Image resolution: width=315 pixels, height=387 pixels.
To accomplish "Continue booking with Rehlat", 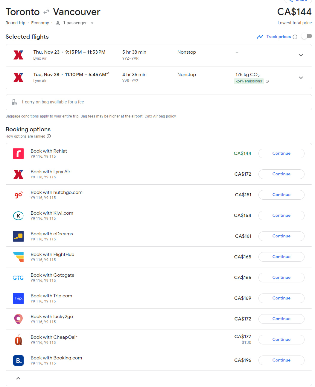I will coord(281,153).
